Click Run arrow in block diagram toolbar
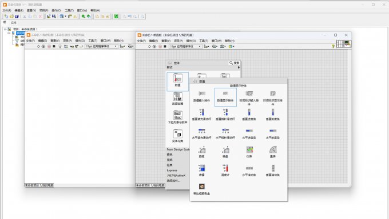The height and width of the screenshot is (219, 389). (38, 46)
